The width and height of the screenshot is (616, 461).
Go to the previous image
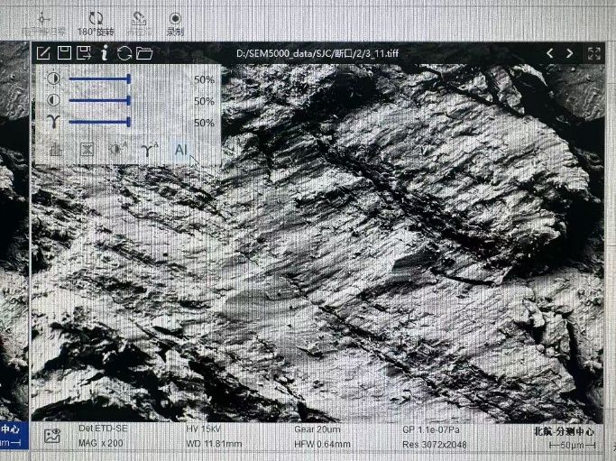tap(550, 53)
